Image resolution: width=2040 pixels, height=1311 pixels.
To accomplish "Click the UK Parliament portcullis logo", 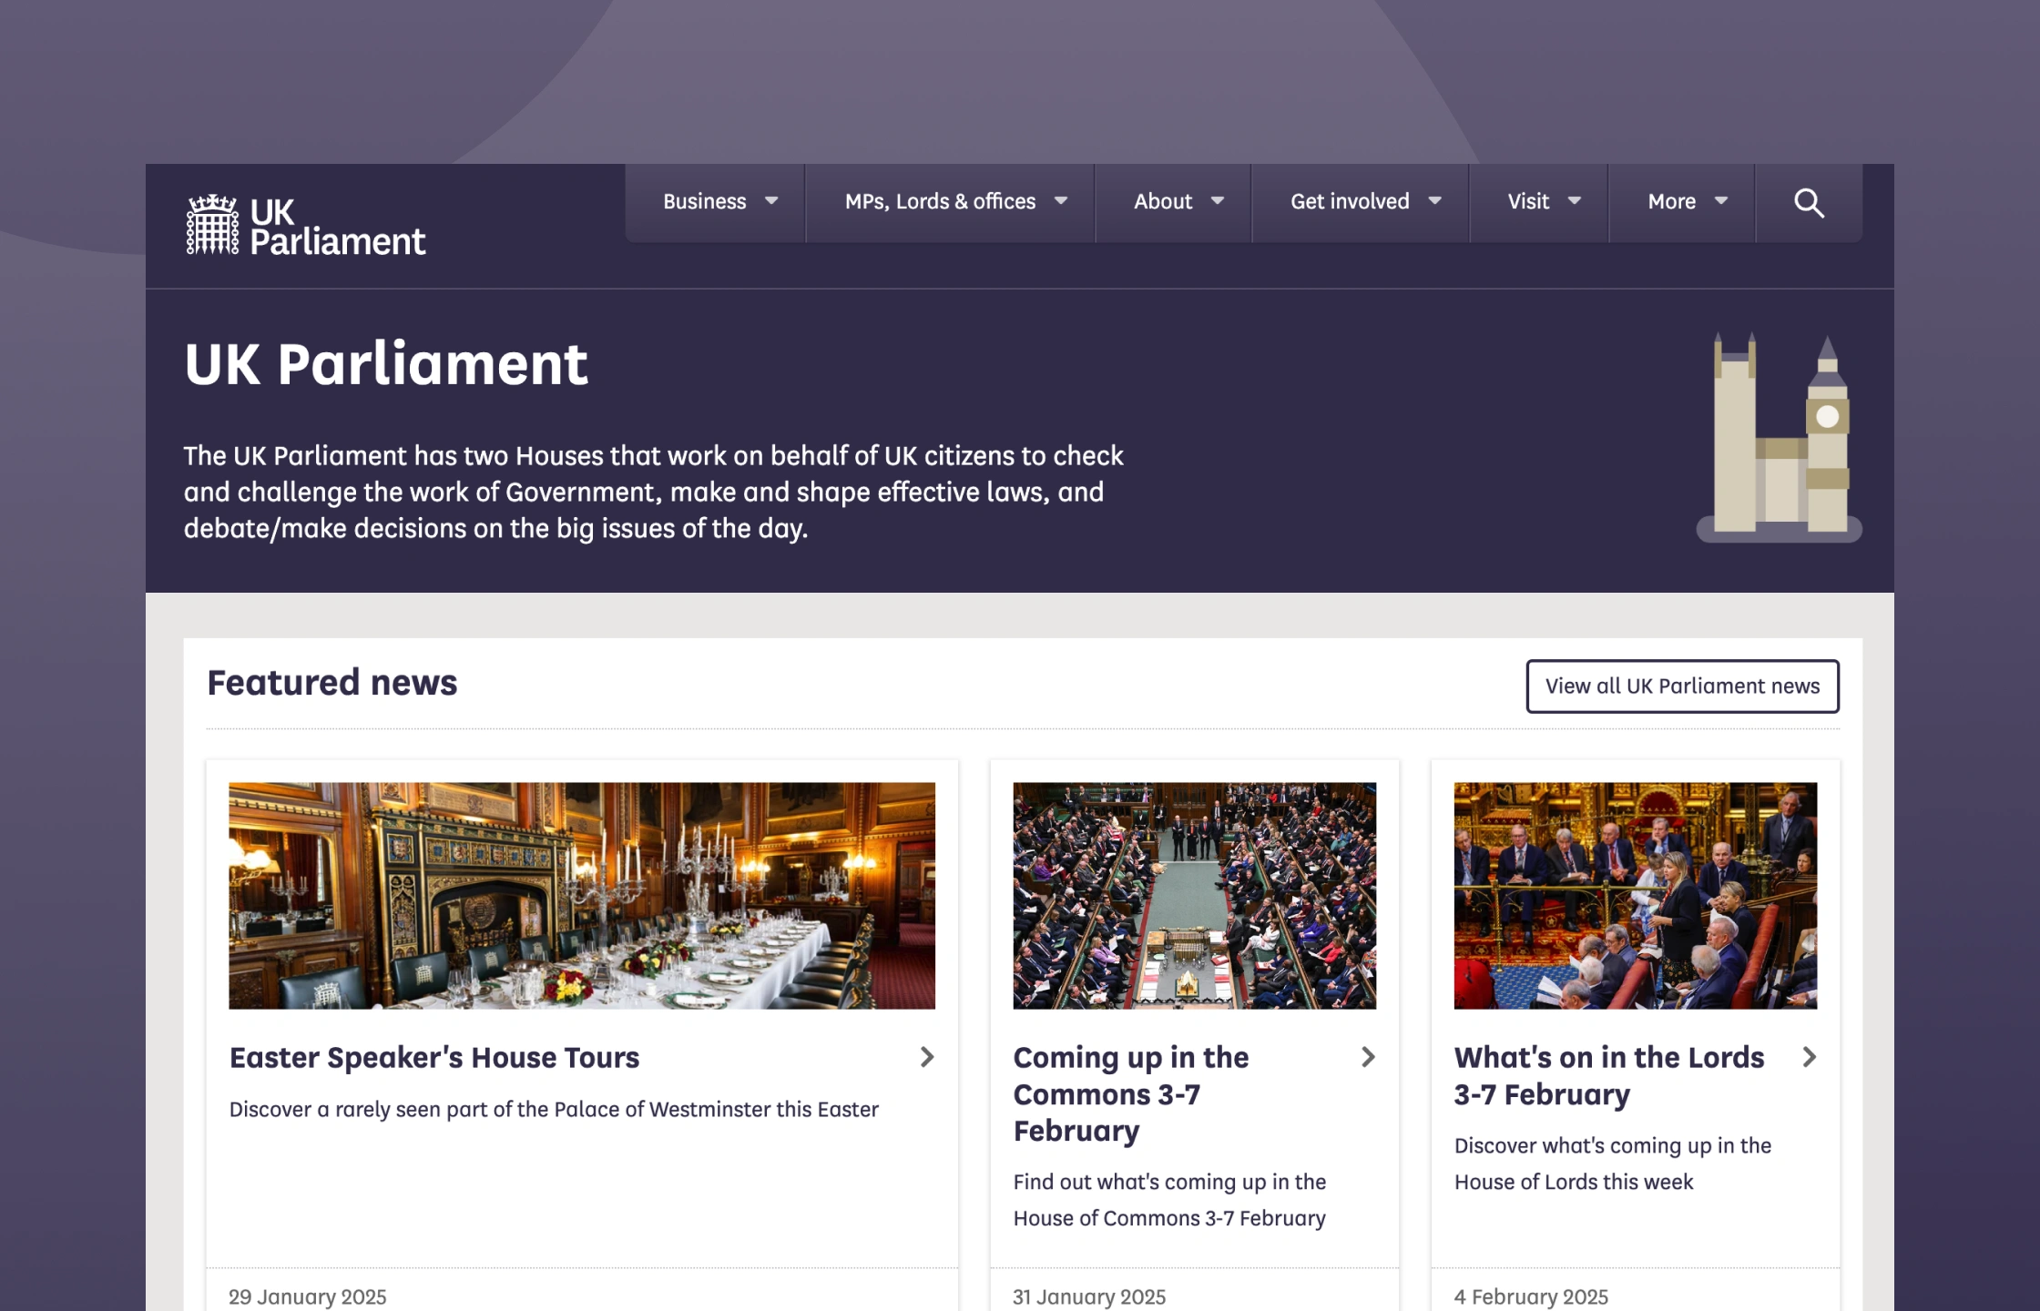I will 305,225.
